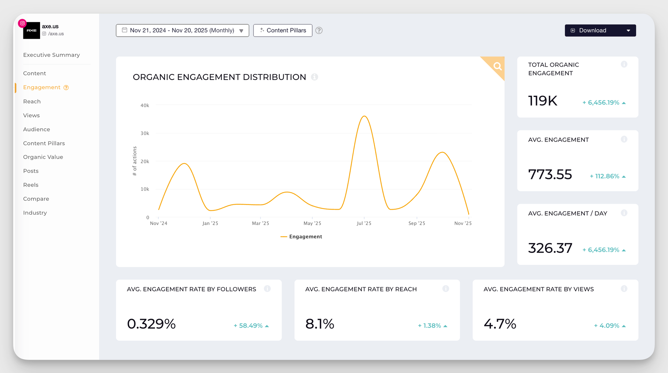
Task: Click the Content Pillars button
Action: click(283, 30)
